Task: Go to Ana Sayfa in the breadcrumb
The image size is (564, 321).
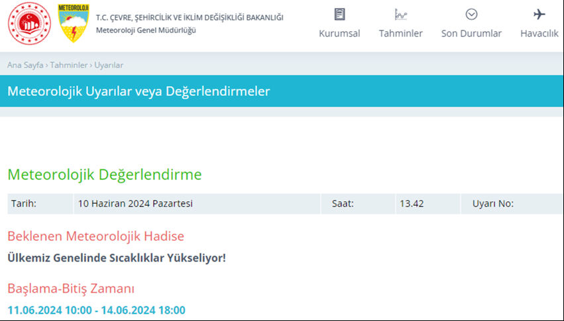Action: [26, 65]
